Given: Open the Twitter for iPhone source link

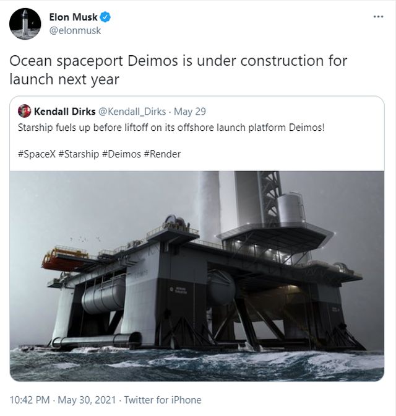Looking at the screenshot, I should [x=163, y=400].
